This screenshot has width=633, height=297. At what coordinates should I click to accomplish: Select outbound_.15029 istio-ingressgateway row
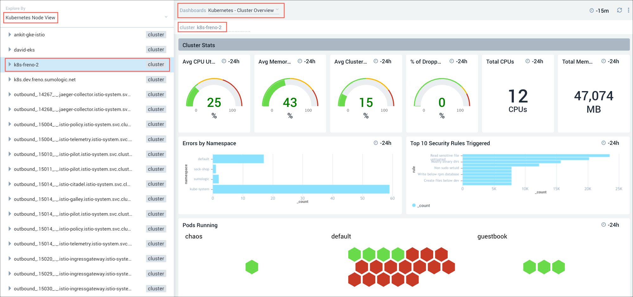tap(87, 274)
